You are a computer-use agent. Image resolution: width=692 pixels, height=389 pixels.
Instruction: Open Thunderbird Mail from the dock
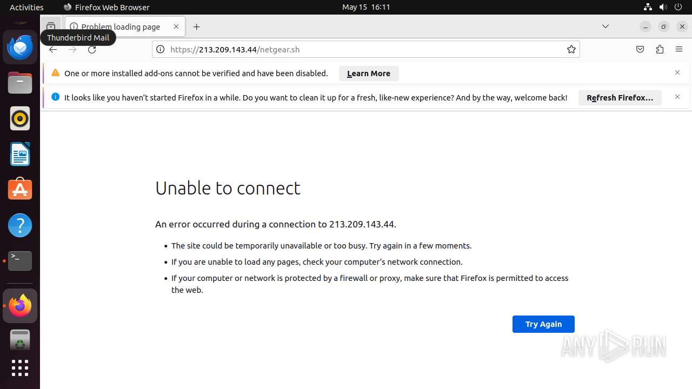tap(20, 48)
